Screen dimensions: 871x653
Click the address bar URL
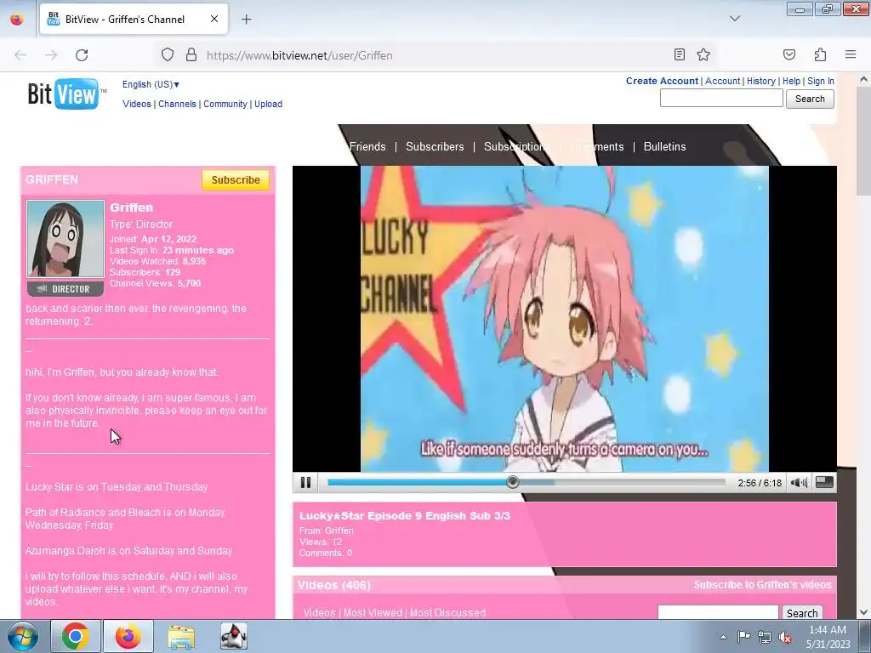point(299,55)
